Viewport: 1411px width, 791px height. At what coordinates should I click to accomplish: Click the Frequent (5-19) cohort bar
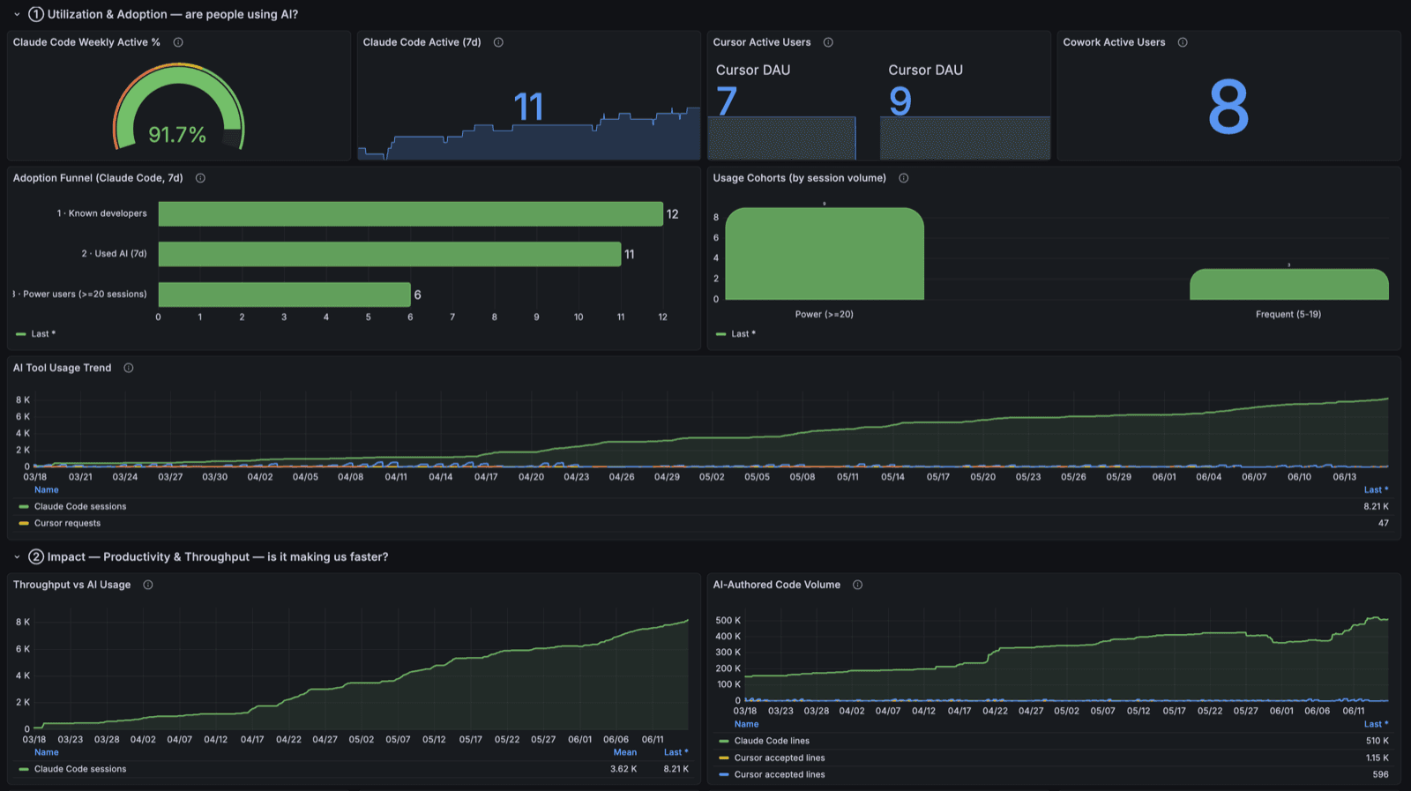click(x=1289, y=285)
